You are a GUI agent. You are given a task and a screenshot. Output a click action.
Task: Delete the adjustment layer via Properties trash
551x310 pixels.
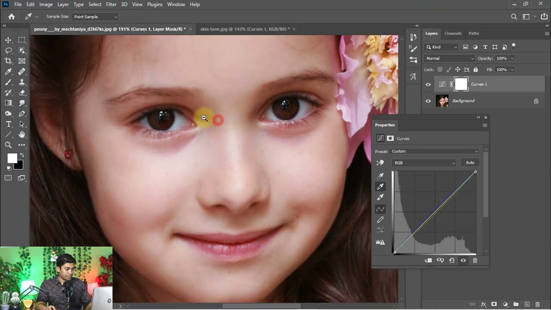pos(475,260)
